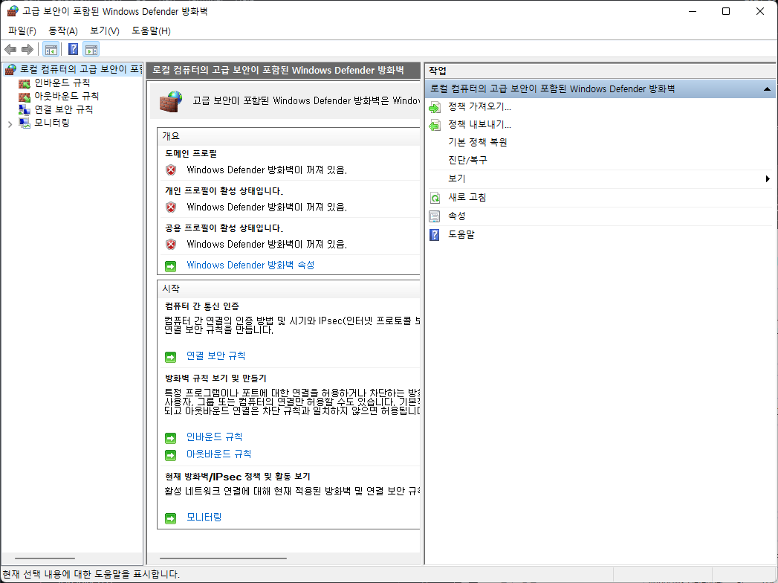Click the 새로 고침 action label

click(x=467, y=197)
